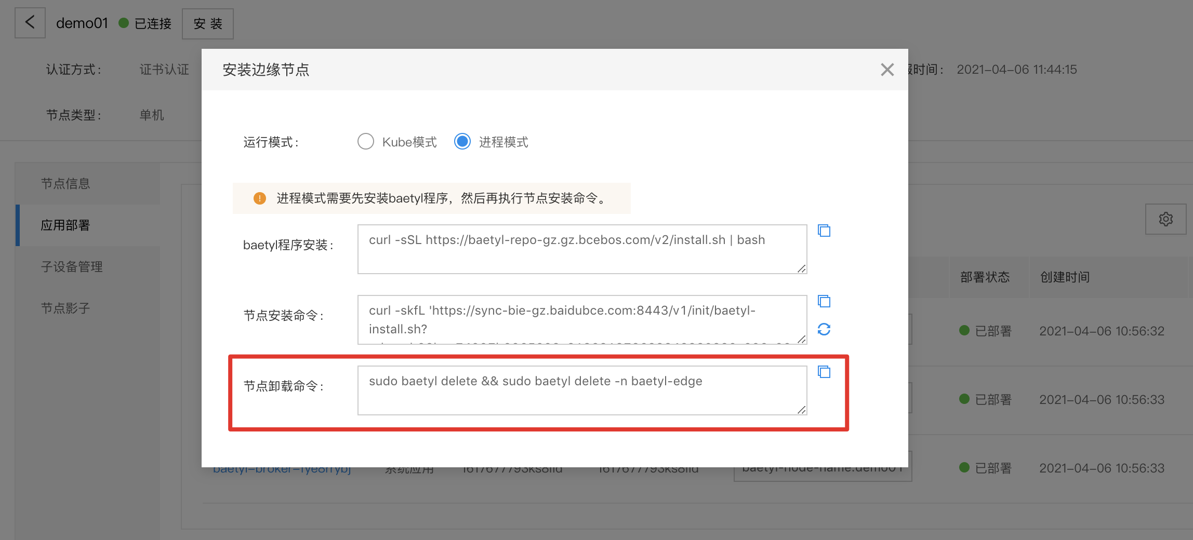Screen dimensions: 1193x540
Task: Click the 证书认证 value
Action: 164,70
